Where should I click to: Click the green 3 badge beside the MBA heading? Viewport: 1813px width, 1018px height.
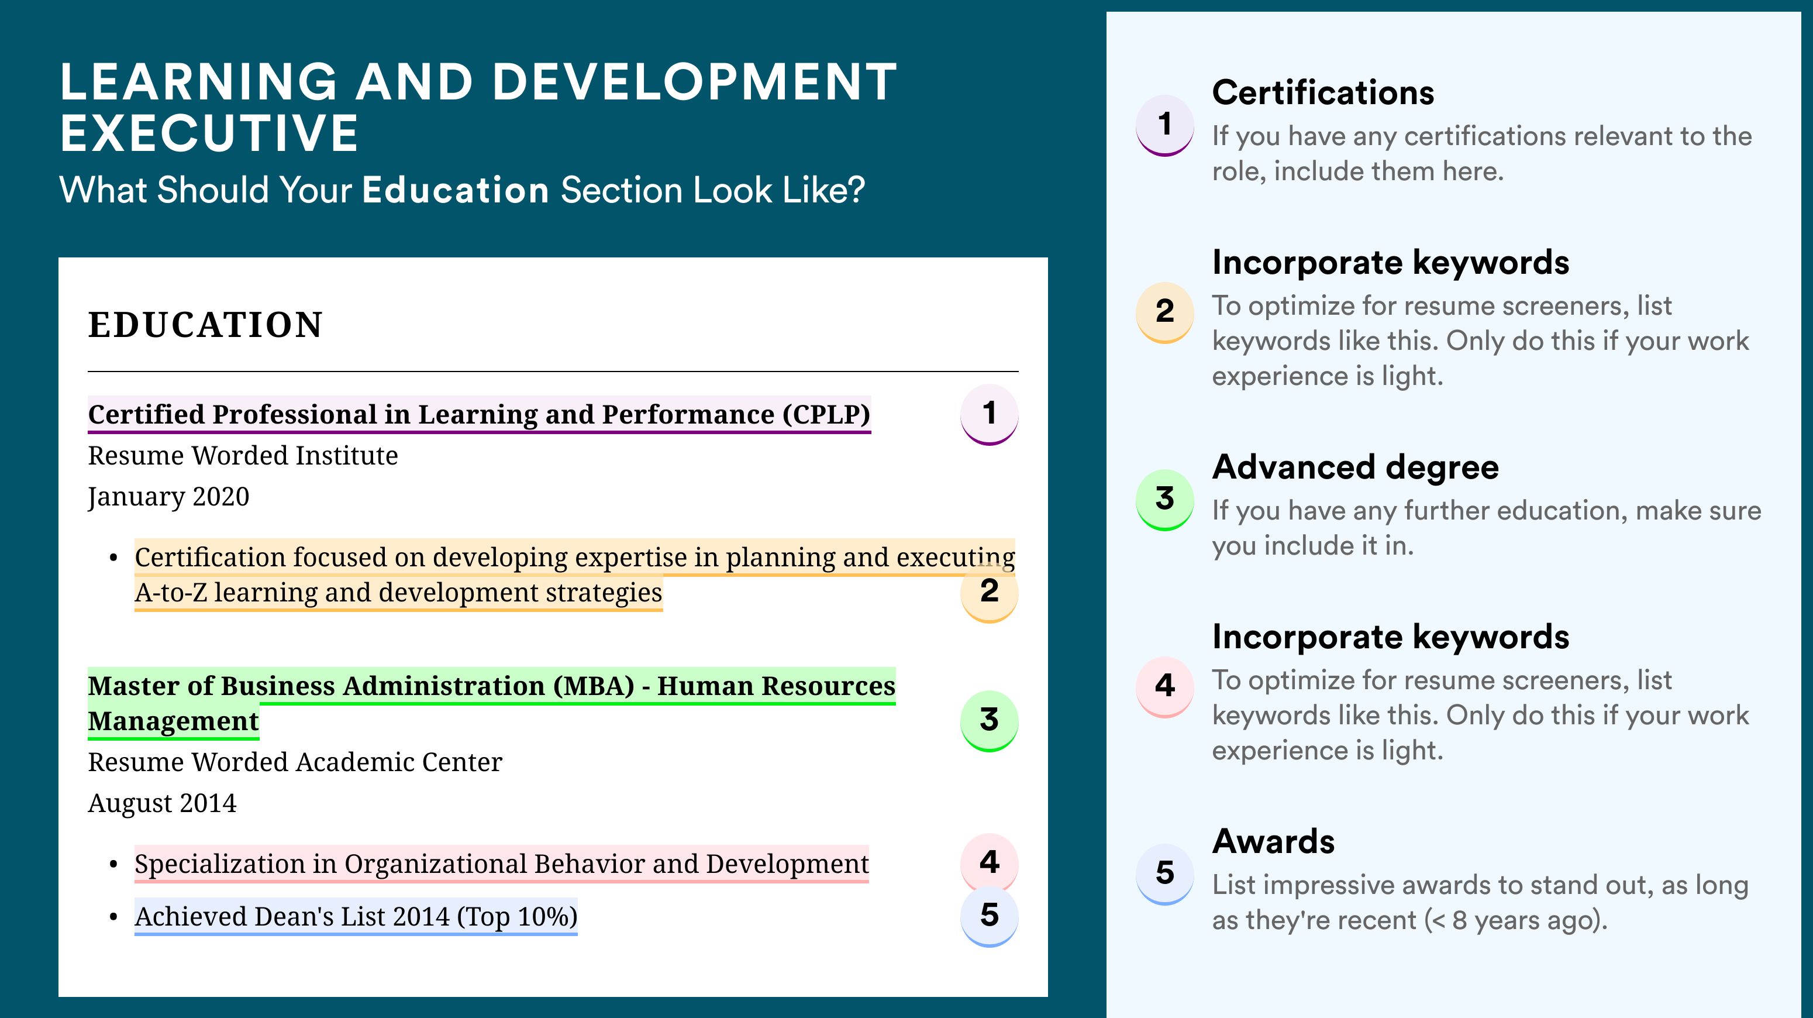click(x=989, y=721)
